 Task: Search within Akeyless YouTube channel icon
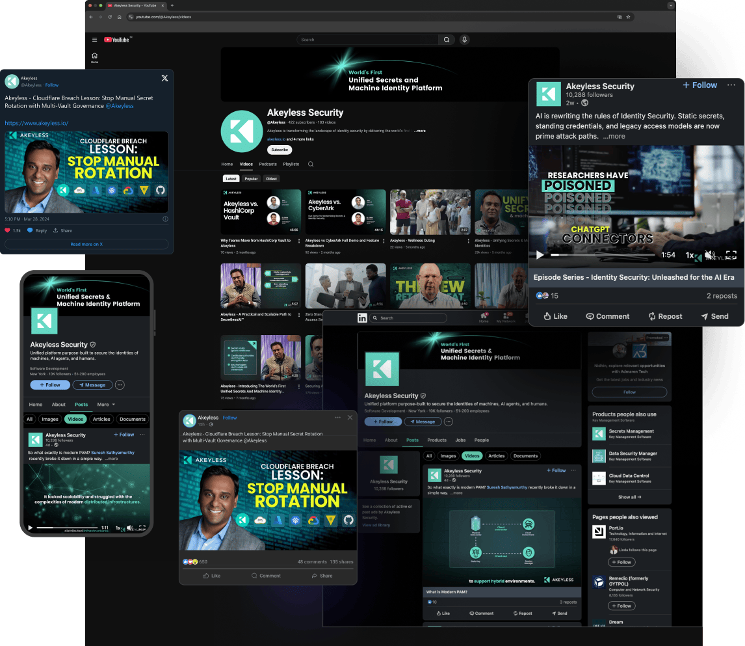311,165
